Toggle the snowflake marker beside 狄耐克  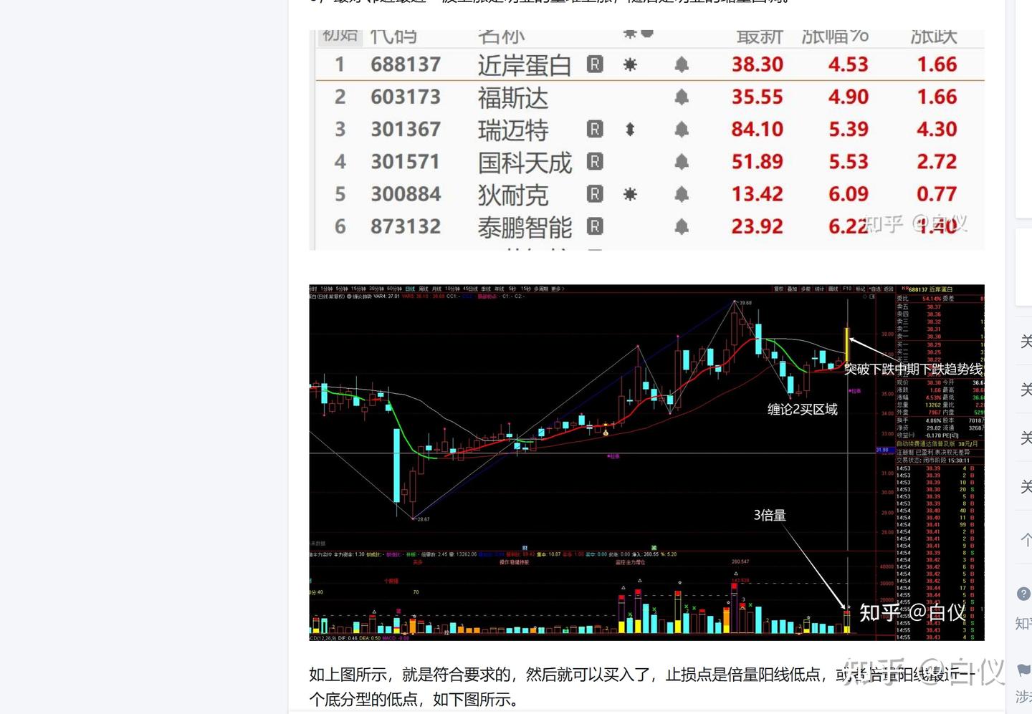point(630,193)
